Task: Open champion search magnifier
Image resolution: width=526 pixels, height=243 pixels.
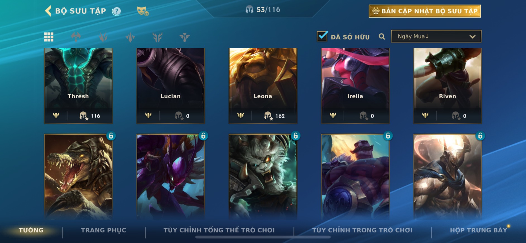Action: click(382, 37)
